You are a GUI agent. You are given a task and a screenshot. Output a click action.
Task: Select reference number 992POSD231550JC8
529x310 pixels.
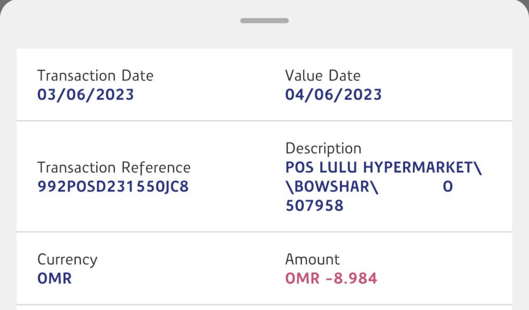click(x=113, y=187)
